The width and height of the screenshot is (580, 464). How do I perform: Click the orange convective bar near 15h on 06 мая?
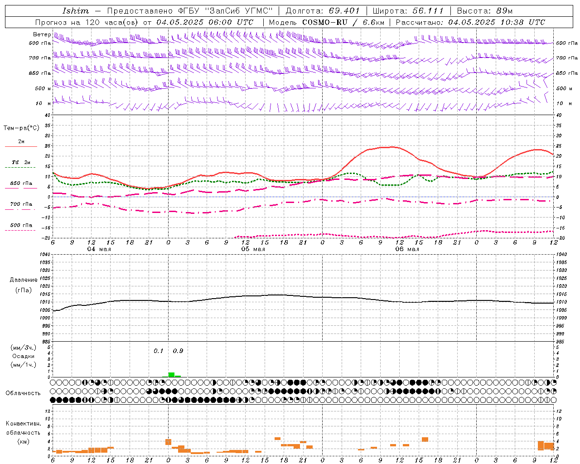pos(425,440)
